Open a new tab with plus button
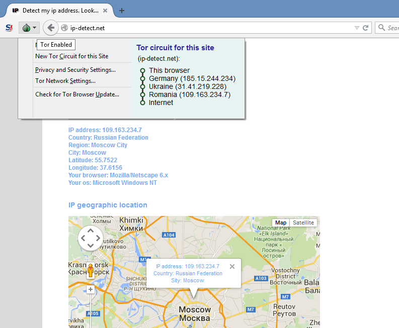 pyautogui.click(x=122, y=11)
